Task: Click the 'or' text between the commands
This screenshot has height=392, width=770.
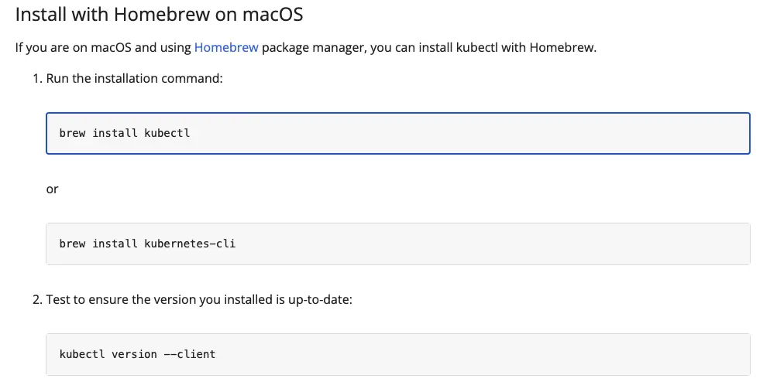Action: 52,189
